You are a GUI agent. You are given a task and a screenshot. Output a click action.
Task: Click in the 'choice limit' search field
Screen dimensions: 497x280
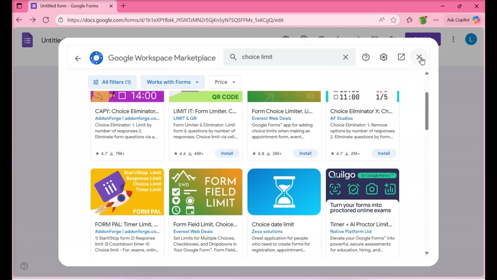coord(289,57)
